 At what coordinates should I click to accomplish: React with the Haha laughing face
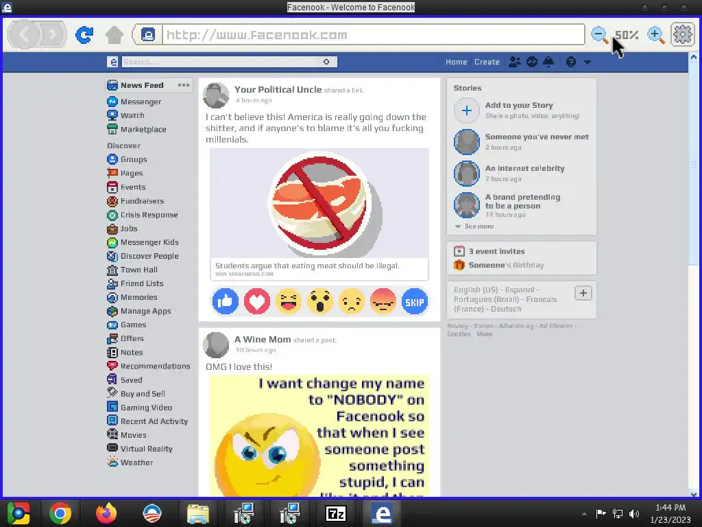[x=289, y=302]
